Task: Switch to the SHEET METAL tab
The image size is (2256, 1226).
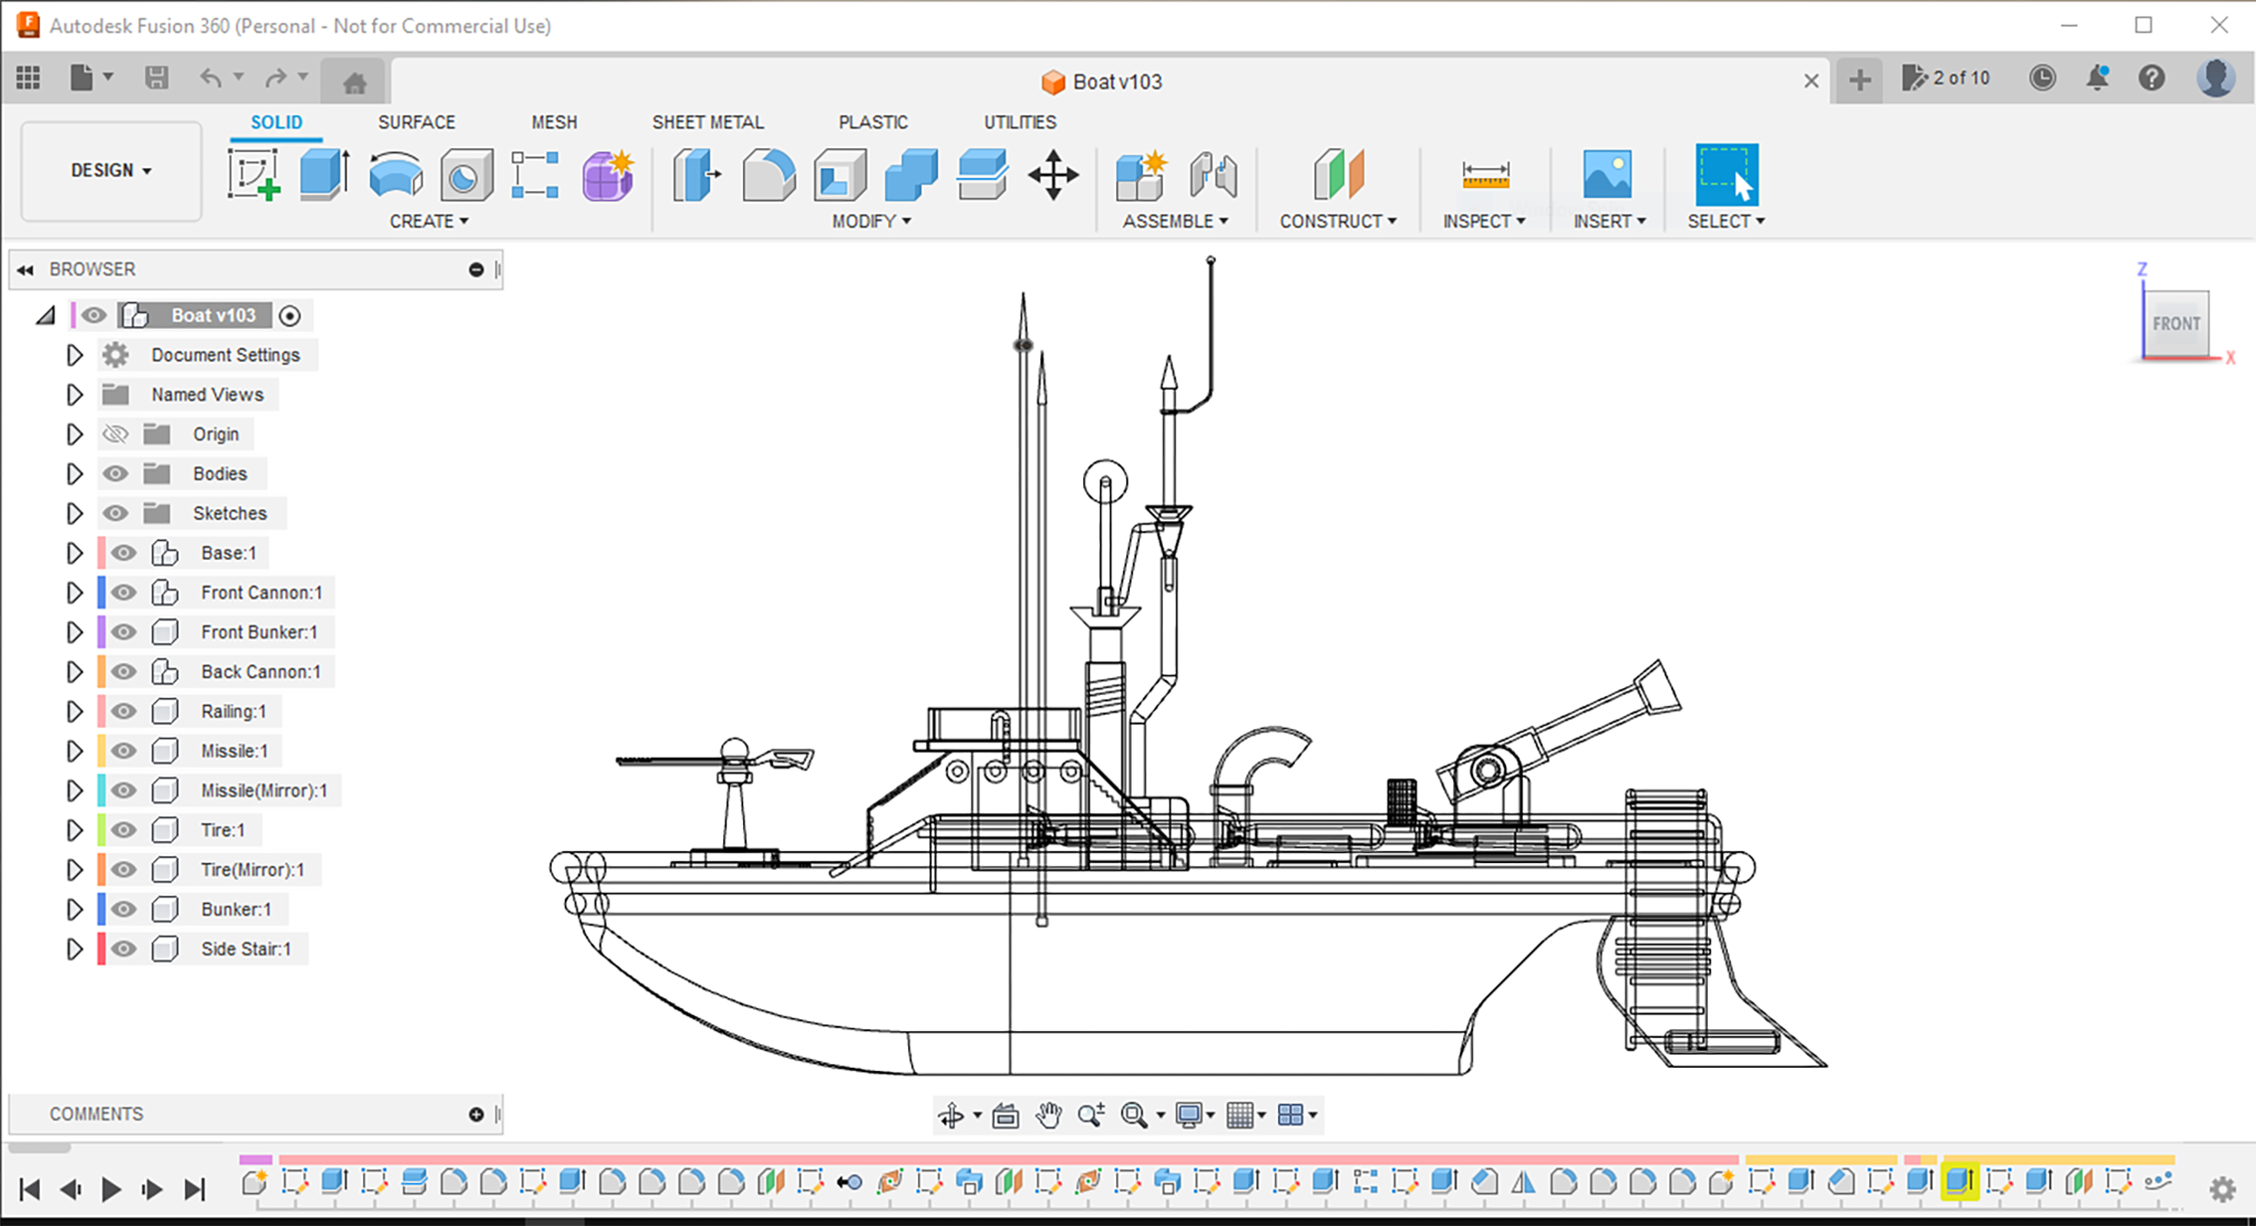Action: click(x=707, y=122)
